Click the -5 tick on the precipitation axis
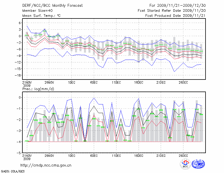The width and height of the screenshot is (224, 173). [x=19, y=153]
